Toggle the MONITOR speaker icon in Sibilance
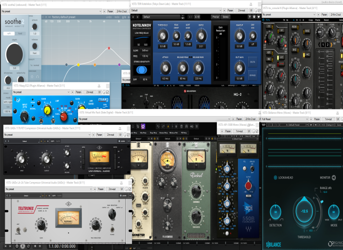 (334, 178)
